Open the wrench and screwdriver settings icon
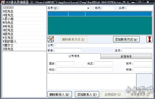The width and height of the screenshot is (155, 99). [50, 39]
